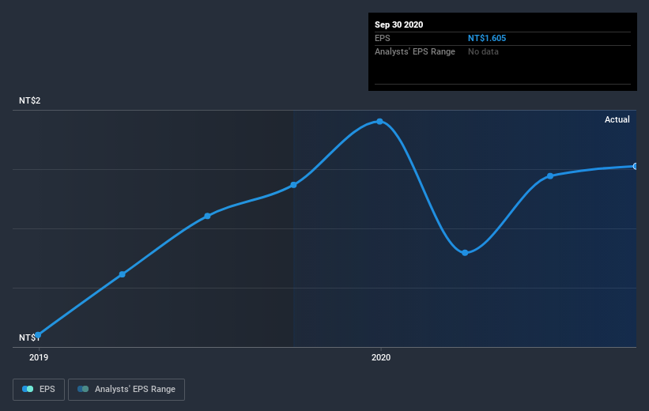Screen dimensions: 649x411
Task: Toggle the EPS legend series
Action: 39,389
